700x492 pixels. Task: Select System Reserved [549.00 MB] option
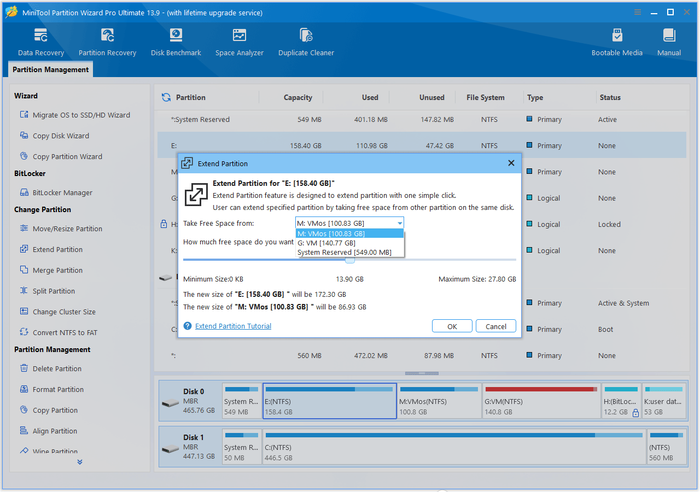click(349, 252)
